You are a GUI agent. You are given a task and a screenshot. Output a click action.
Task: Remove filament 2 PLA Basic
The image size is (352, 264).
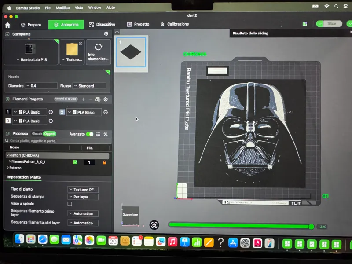point(106,112)
